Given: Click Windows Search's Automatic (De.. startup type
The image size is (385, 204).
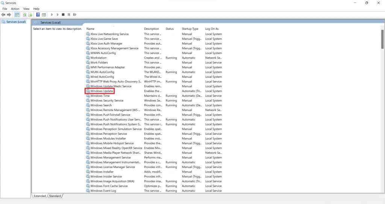Looking at the screenshot, I should coord(191,105).
